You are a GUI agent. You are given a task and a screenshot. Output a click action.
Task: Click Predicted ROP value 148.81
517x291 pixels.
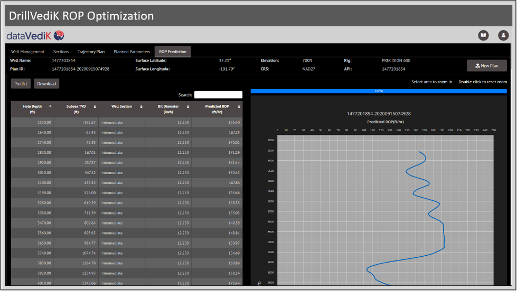click(x=234, y=233)
